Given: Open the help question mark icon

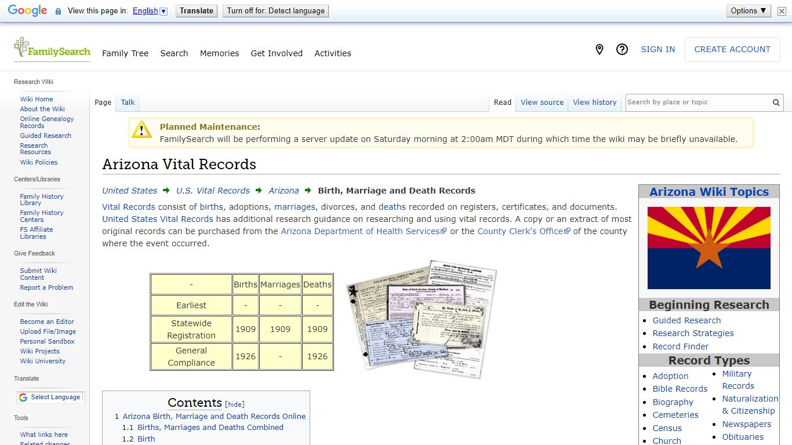Looking at the screenshot, I should pyautogui.click(x=622, y=50).
